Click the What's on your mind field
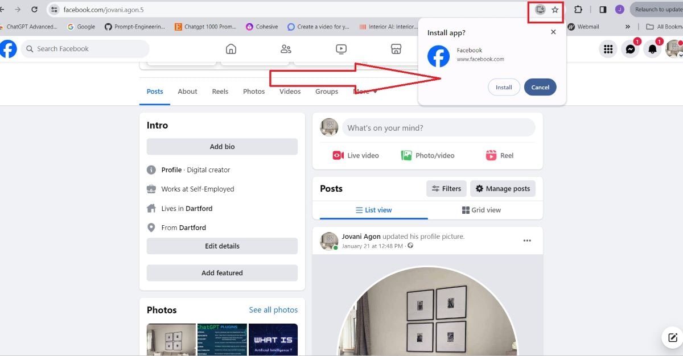Viewport: 683px width, 356px height. [438, 127]
